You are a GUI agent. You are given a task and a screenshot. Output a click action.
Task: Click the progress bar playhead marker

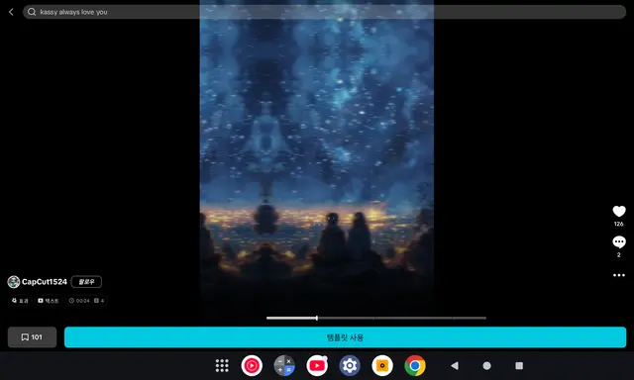point(317,319)
